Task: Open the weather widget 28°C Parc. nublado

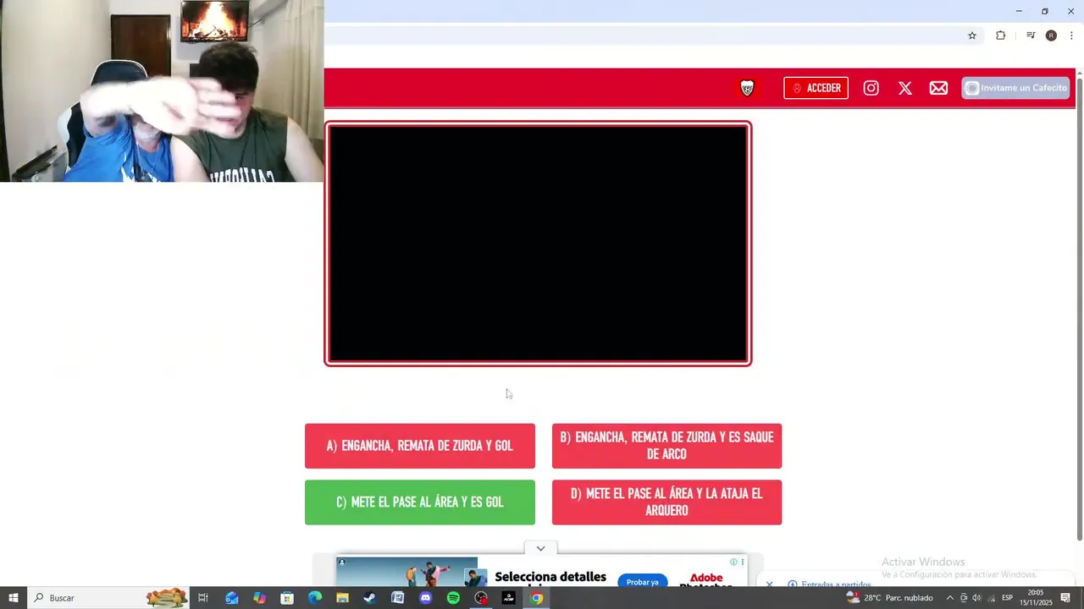Action: (889, 598)
